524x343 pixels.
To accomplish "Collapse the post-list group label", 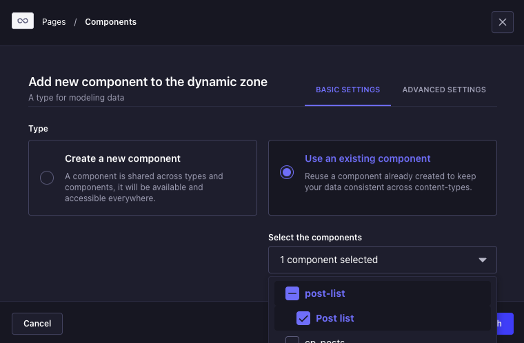I will tap(325, 293).
